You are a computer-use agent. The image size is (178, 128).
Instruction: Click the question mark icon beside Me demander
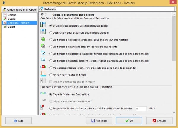coord(43,68)
